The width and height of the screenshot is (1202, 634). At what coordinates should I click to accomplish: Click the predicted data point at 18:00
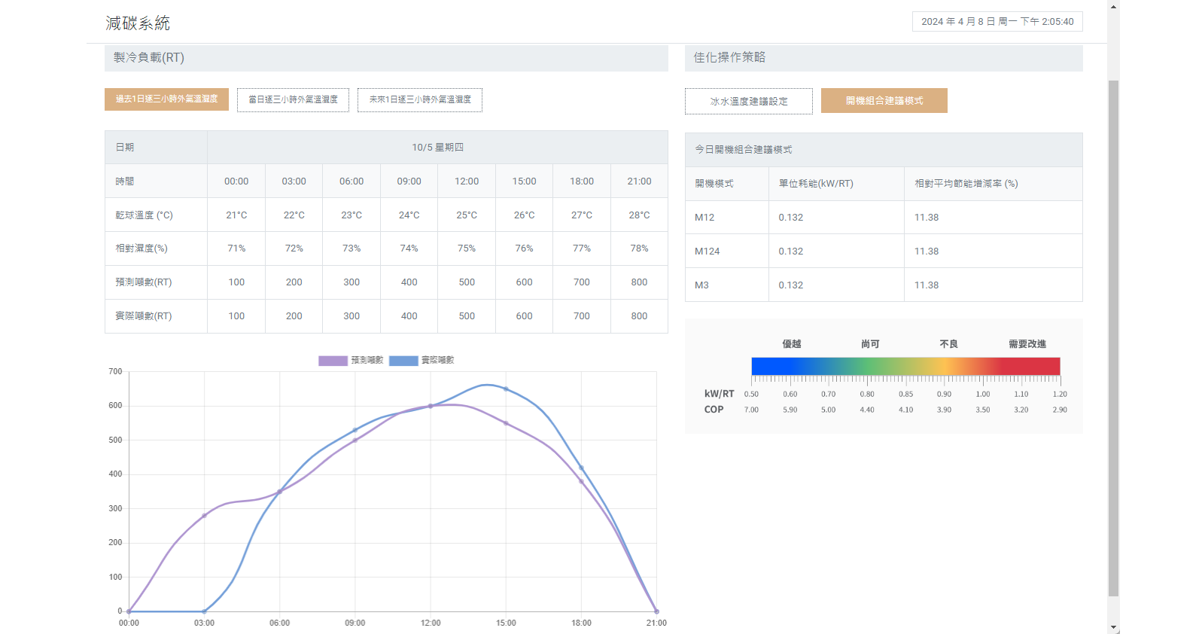click(x=581, y=482)
